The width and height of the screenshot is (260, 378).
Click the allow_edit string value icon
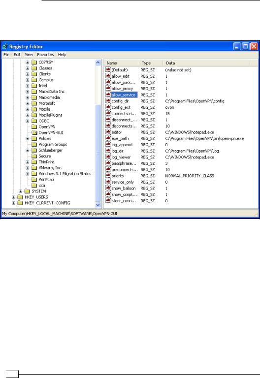(x=108, y=76)
